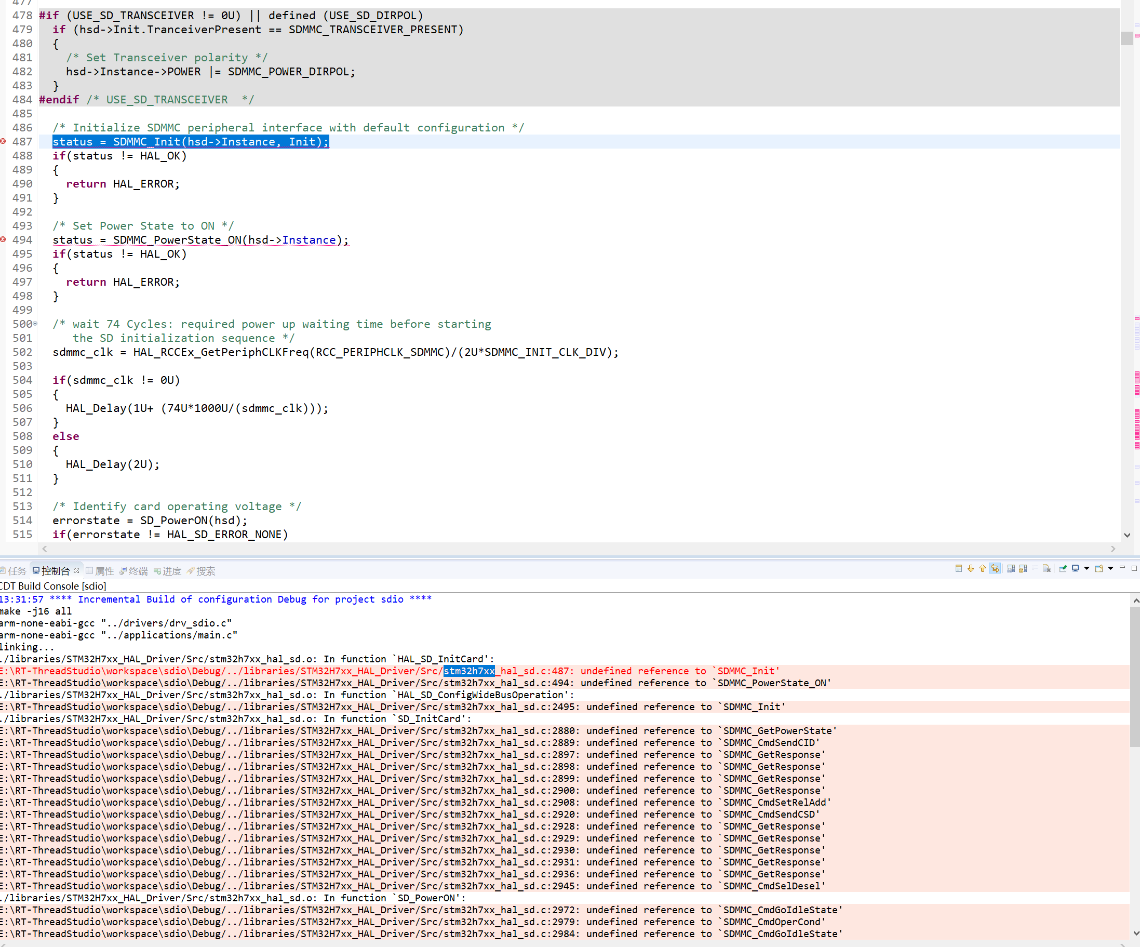
Task: Jump to previous error in console
Action: pyautogui.click(x=983, y=568)
